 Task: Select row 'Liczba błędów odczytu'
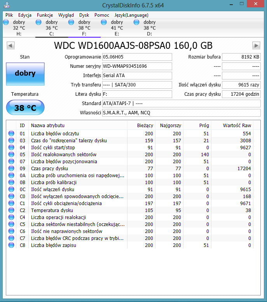(x=130, y=133)
